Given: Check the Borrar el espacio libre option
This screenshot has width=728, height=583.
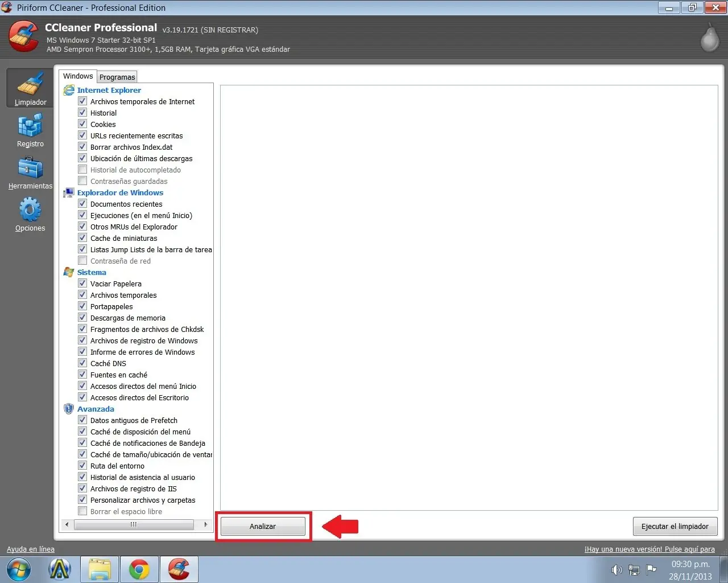Looking at the screenshot, I should point(82,511).
